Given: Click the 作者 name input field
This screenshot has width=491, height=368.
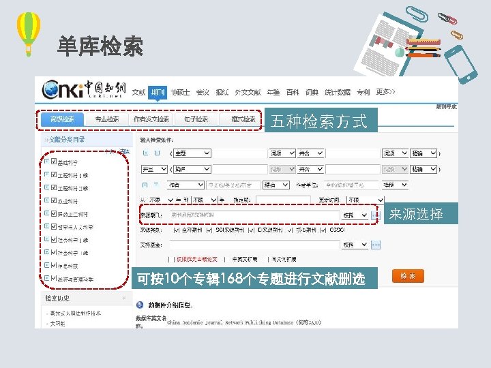Looking at the screenshot, I should click(234, 185).
